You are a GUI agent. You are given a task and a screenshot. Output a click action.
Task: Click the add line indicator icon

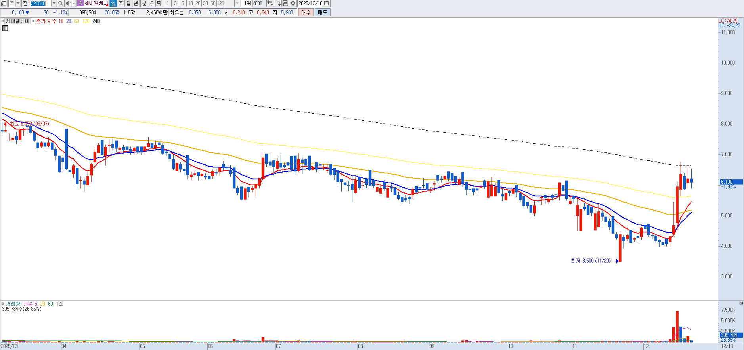click(x=278, y=4)
